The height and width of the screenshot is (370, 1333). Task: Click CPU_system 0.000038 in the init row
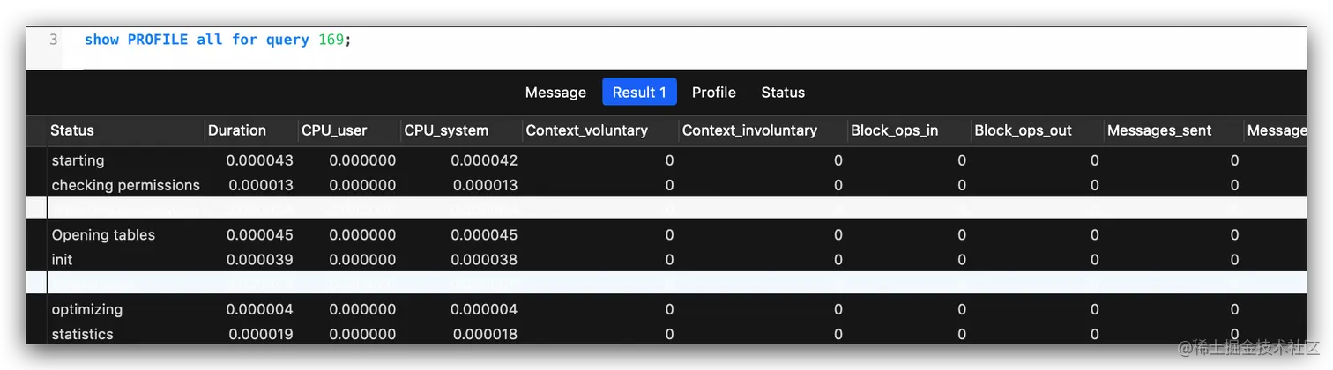(484, 260)
